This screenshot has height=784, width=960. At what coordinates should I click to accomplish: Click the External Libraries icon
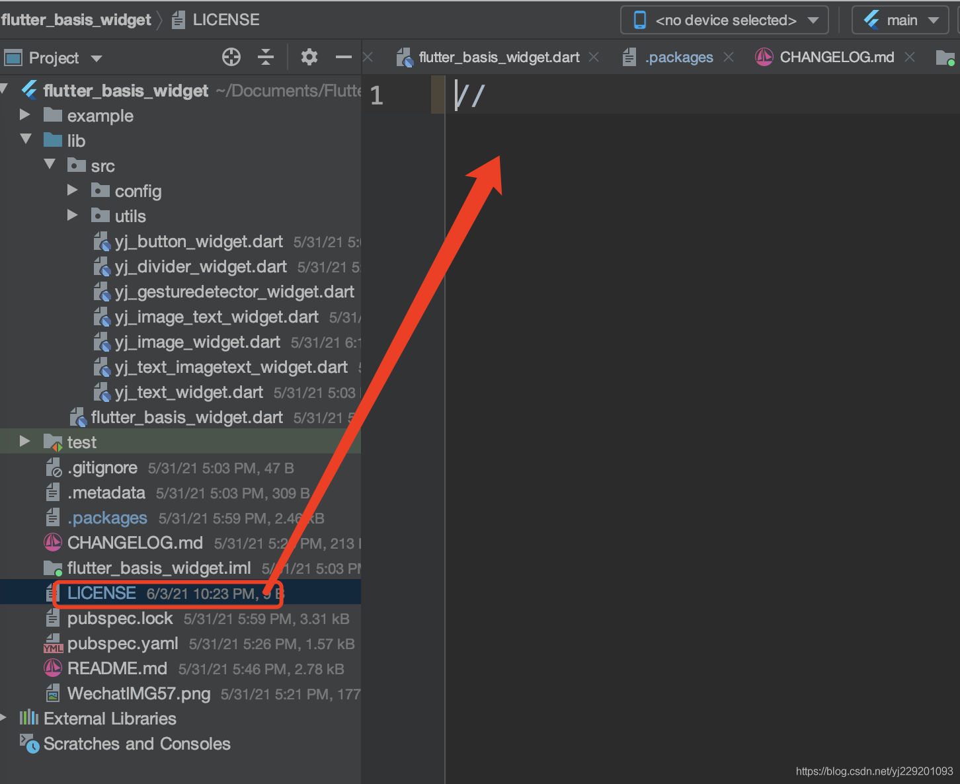(x=29, y=718)
